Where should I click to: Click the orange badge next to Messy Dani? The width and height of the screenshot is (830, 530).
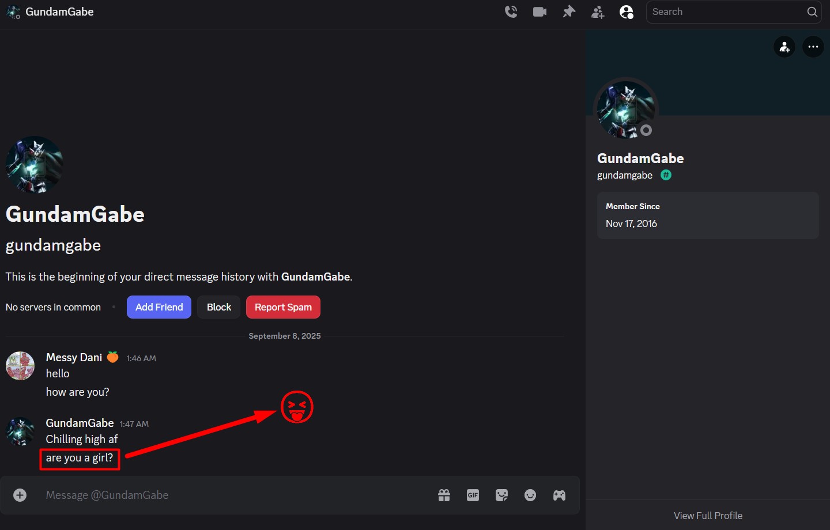click(x=113, y=357)
